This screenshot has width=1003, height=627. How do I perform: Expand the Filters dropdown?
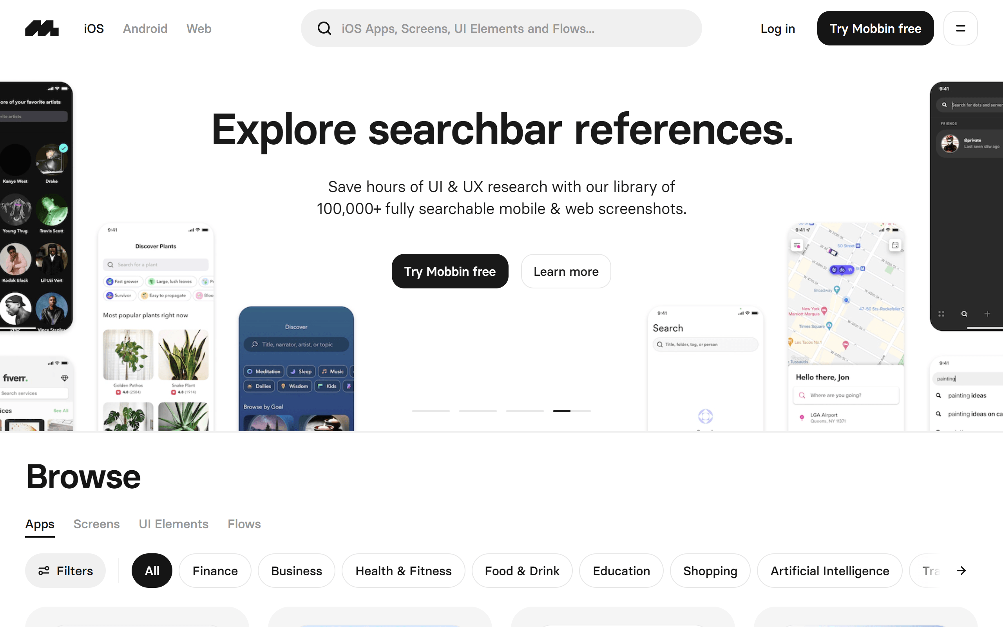[66, 570]
